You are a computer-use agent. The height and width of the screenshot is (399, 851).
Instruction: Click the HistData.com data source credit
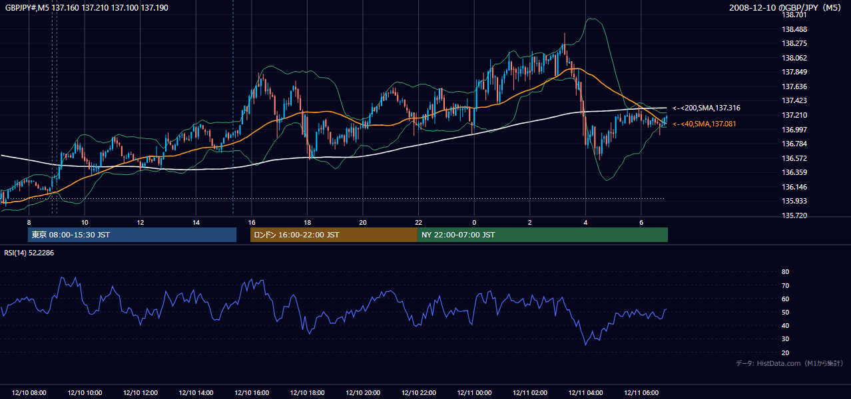coord(789,363)
